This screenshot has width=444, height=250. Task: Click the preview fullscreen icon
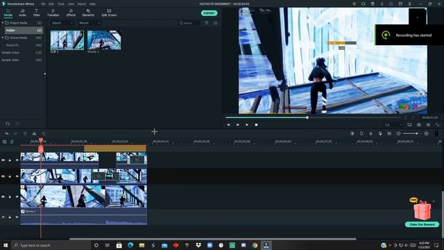coord(438,125)
